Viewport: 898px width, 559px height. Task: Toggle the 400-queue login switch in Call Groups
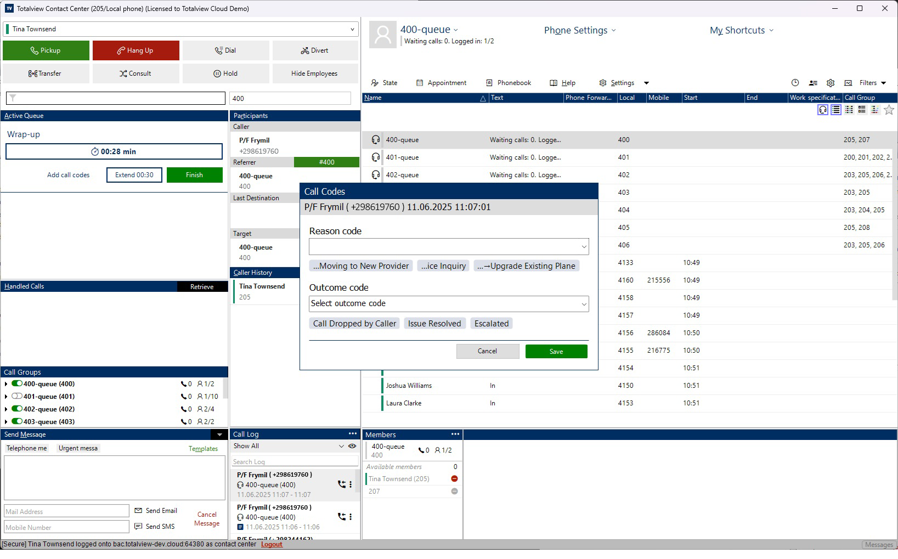click(17, 384)
